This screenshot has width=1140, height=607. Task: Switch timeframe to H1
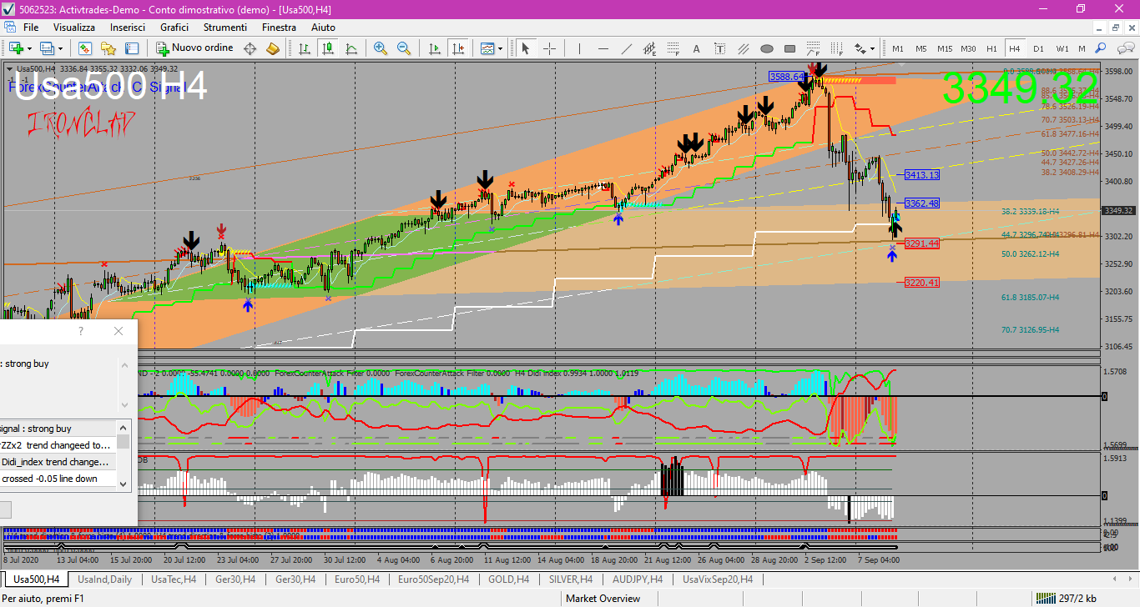pyautogui.click(x=991, y=48)
